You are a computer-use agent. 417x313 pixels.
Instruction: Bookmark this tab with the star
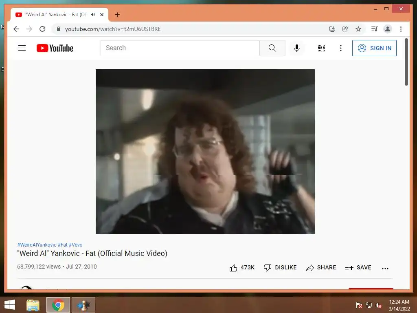click(x=358, y=29)
